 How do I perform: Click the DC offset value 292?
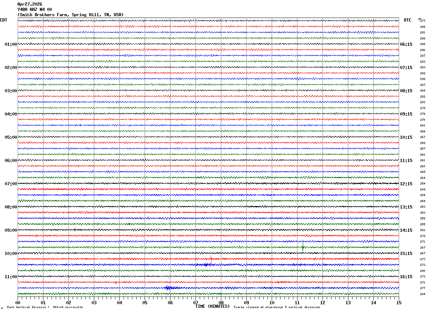coord(422,79)
